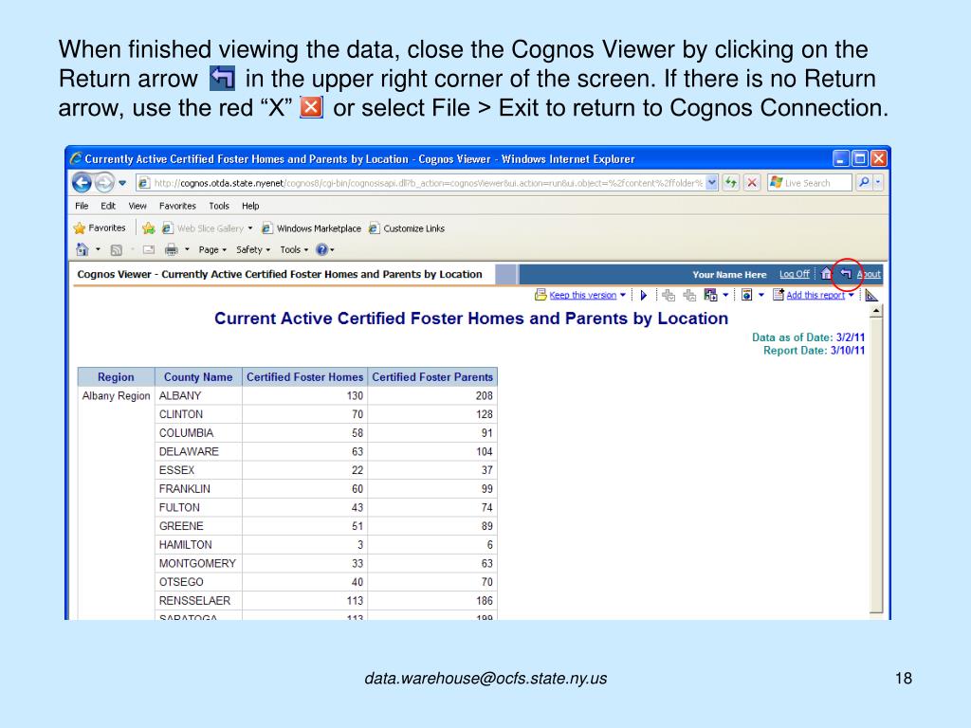The width and height of the screenshot is (971, 728).
Task: Expand the Home button dropdown arrow
Action: tap(98, 250)
